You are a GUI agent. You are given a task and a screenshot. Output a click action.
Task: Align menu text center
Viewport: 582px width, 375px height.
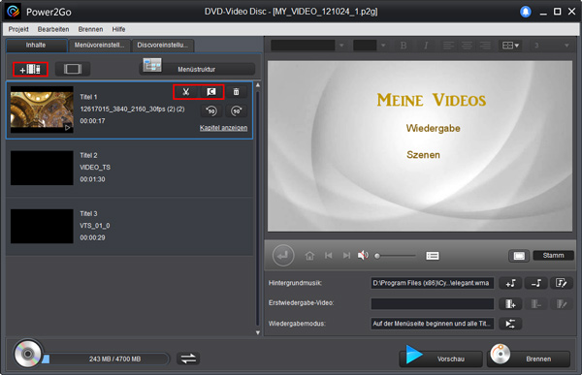tap(467, 46)
